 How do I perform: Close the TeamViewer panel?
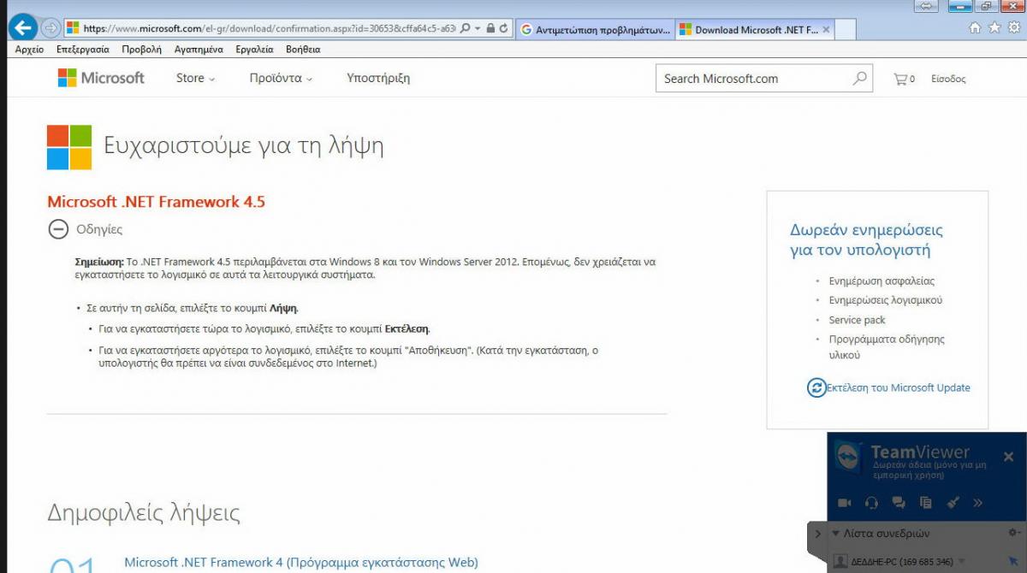click(1008, 457)
